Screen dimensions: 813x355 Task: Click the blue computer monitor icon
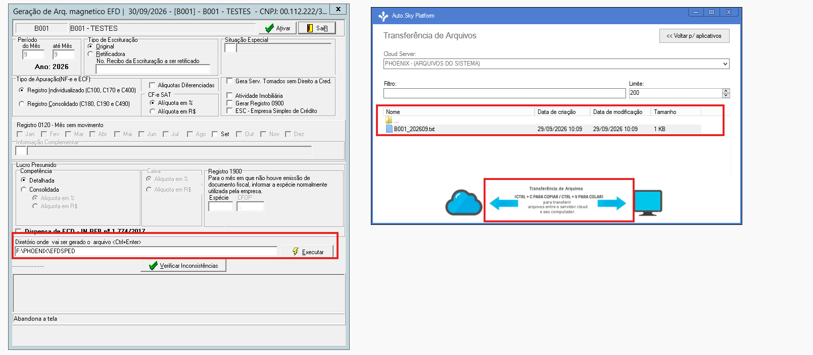click(x=648, y=203)
